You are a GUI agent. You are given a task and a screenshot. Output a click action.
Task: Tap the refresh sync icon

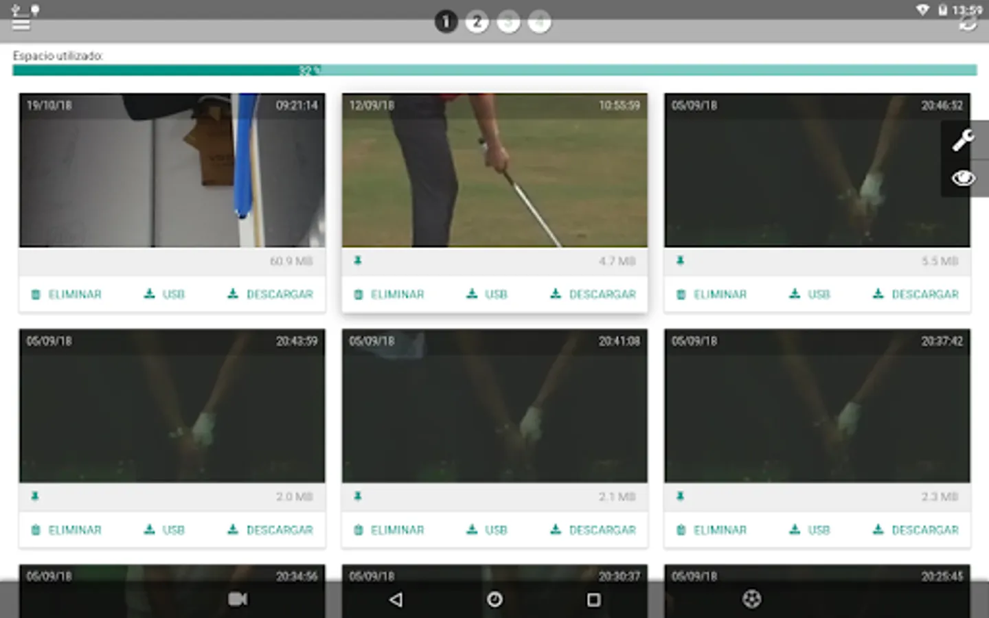pos(968,24)
